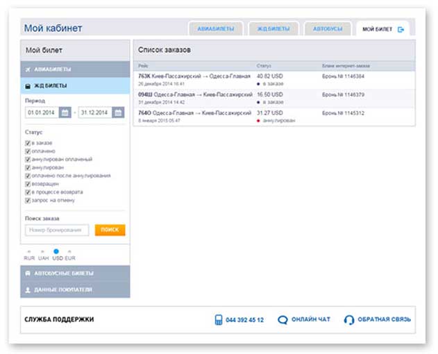Expand the Авиабилеты sidebar section

[76, 69]
